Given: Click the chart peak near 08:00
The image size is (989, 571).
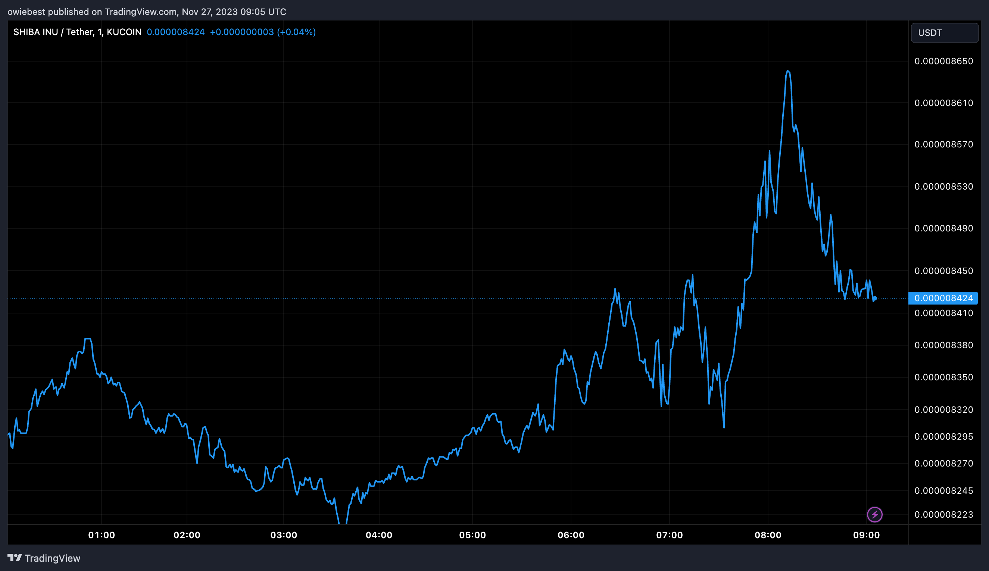Looking at the screenshot, I should point(787,71).
